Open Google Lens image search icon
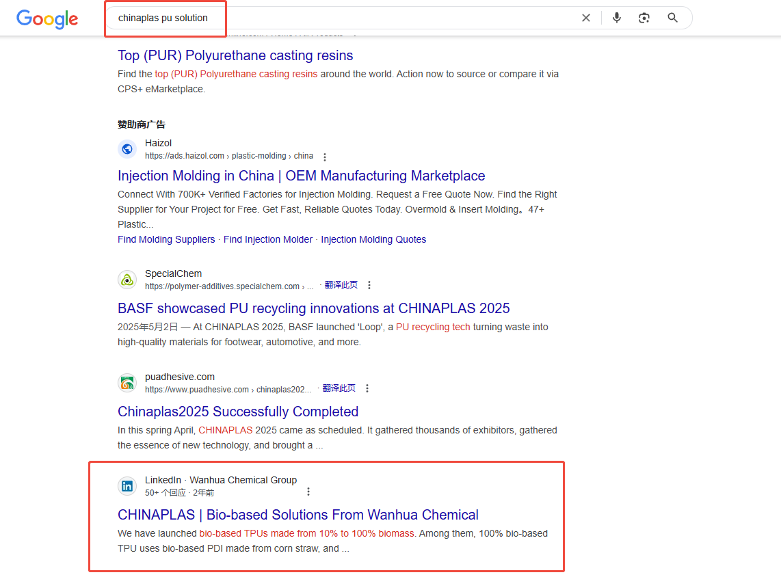781x577 pixels. click(644, 18)
